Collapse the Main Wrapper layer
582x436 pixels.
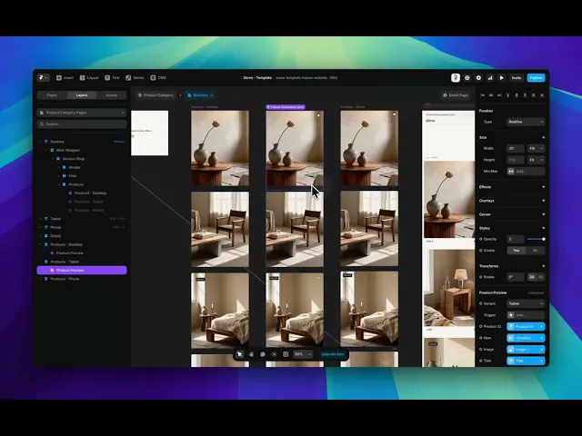coord(46,150)
